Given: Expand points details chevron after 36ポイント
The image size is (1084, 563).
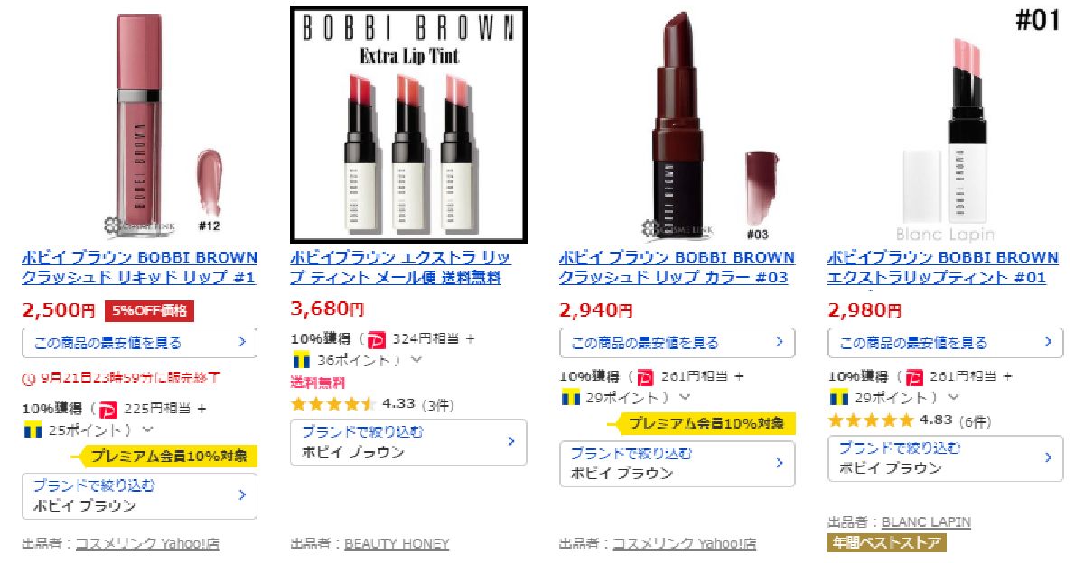Looking at the screenshot, I should (416, 360).
